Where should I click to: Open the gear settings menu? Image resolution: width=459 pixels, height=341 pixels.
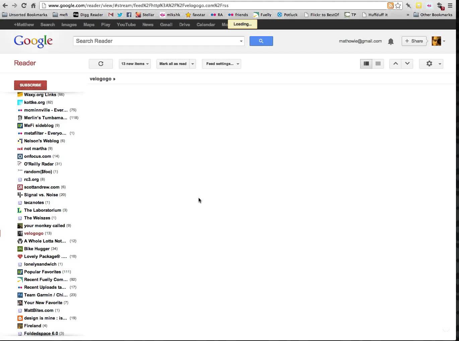coord(431,64)
